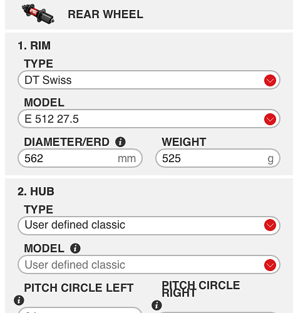
Task: Click the DIAMETER/ERD field showing 562
Action: (x=80, y=158)
